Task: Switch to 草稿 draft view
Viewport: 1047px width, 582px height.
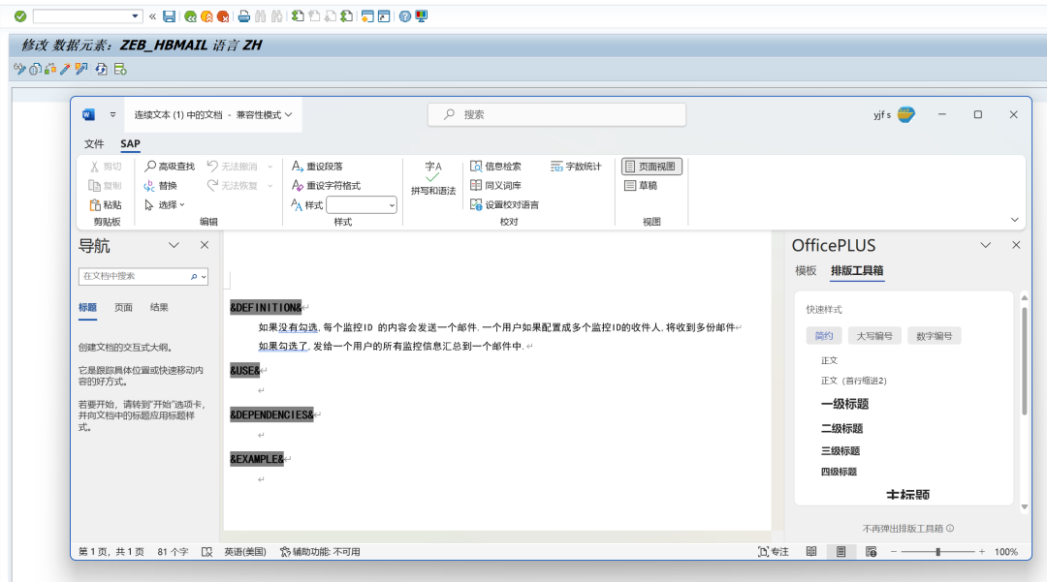Action: [641, 185]
